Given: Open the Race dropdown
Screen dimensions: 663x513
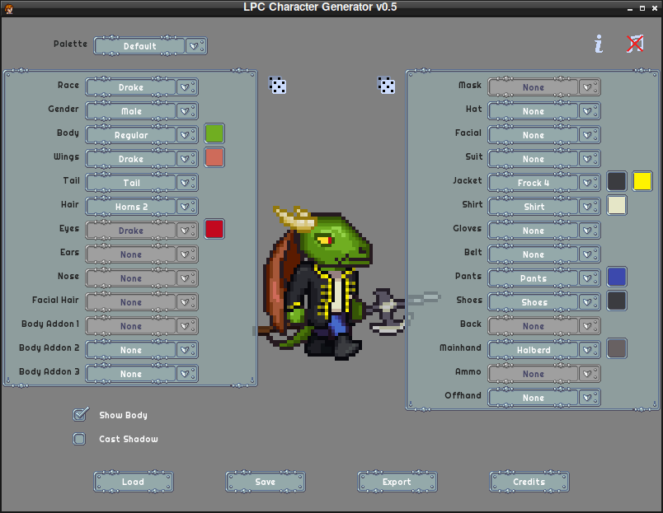Looking at the screenshot, I should pos(142,87).
